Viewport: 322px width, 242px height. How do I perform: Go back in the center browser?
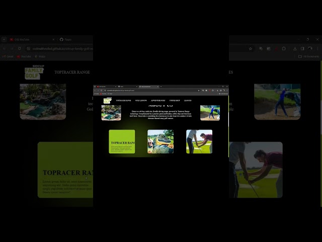point(95,91)
